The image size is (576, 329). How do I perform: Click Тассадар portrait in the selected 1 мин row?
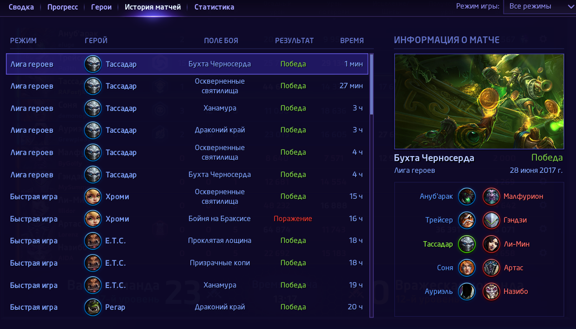pos(93,64)
